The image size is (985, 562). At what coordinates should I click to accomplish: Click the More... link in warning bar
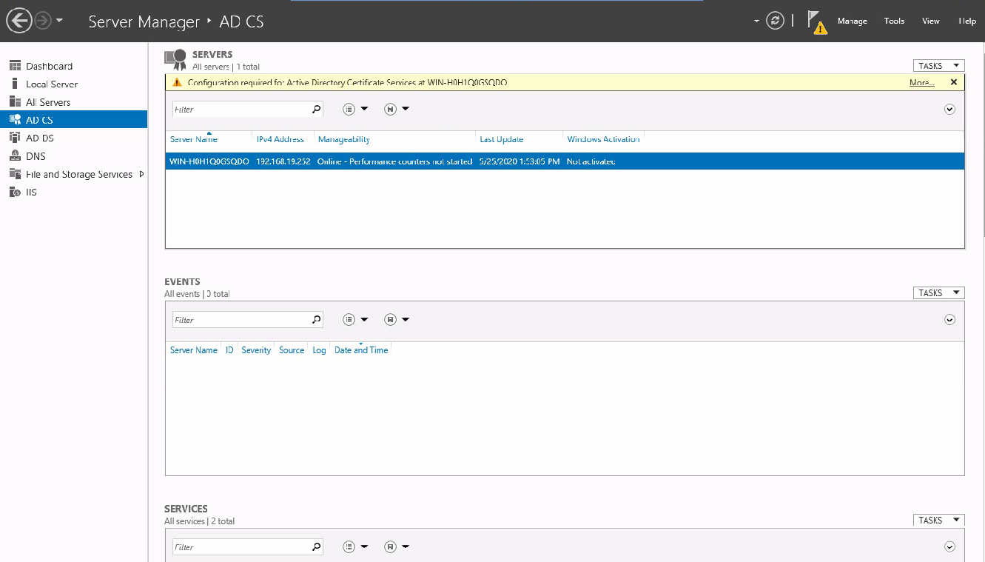[921, 83]
